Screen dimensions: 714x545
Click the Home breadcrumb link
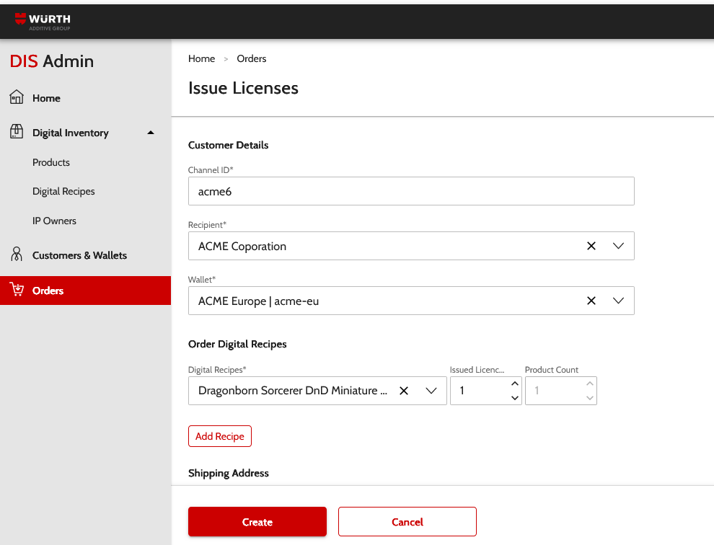pos(201,58)
